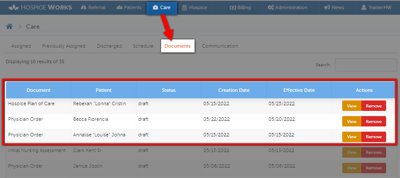
Task: Select patient name Becca Florencia
Action: [x=91, y=119]
